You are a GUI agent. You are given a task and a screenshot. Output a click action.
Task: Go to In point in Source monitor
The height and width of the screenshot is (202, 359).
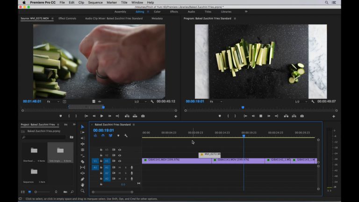pos(86,116)
